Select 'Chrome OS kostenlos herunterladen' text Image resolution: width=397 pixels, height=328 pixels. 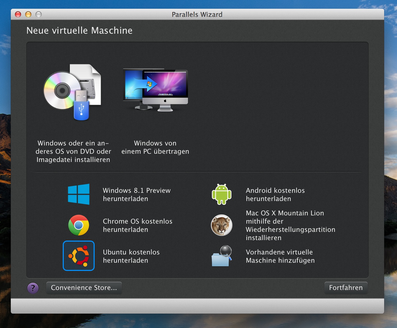pos(137,225)
